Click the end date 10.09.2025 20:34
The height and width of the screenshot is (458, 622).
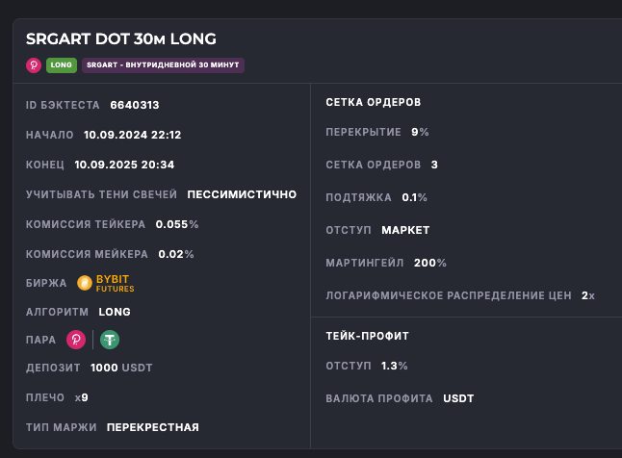point(124,165)
